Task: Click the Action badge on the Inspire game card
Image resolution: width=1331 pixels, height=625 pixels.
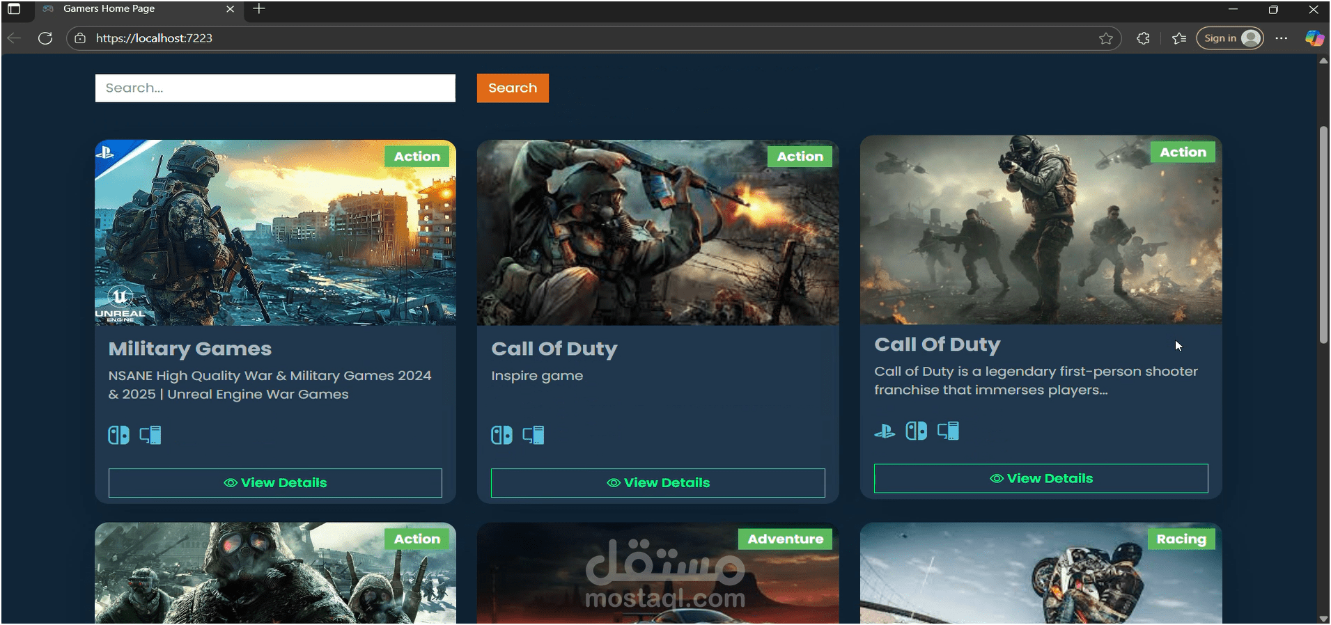Action: click(x=800, y=157)
